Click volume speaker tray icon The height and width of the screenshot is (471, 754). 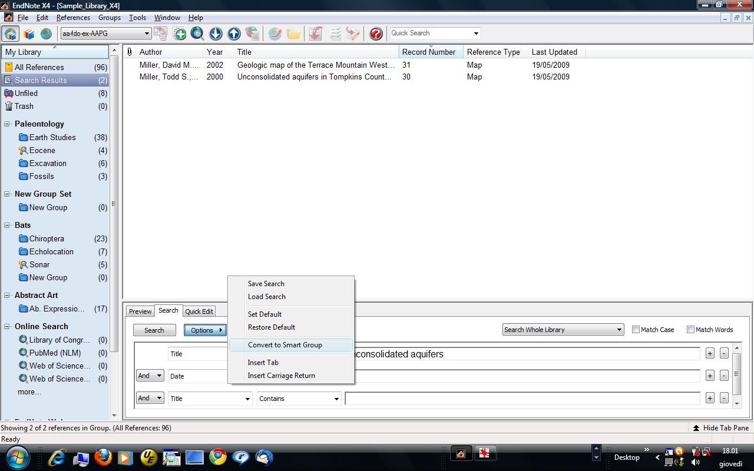point(696,462)
